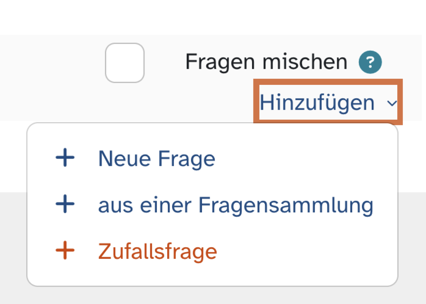Show the question mark tooltip for shuffling questions
Image resolution: width=426 pixels, height=304 pixels.
point(370,63)
